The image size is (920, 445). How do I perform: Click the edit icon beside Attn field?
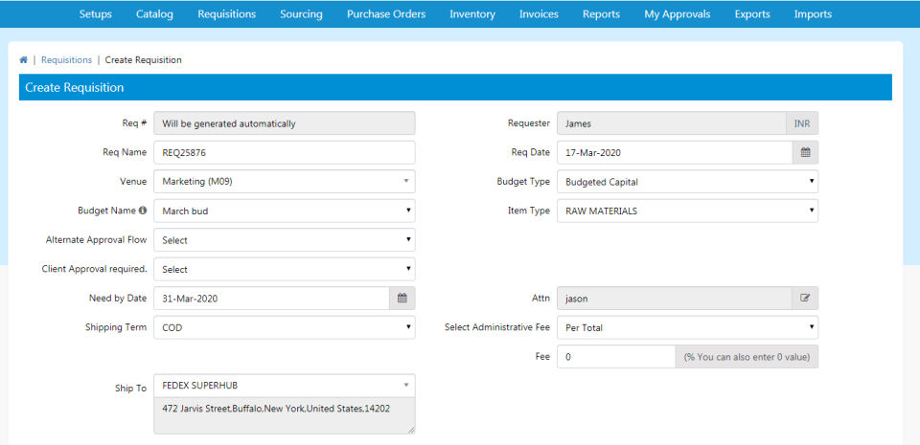(x=805, y=299)
